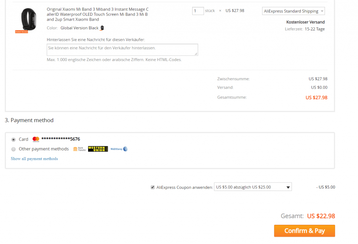
Task: Click the quantity input field
Action: pos(198,11)
